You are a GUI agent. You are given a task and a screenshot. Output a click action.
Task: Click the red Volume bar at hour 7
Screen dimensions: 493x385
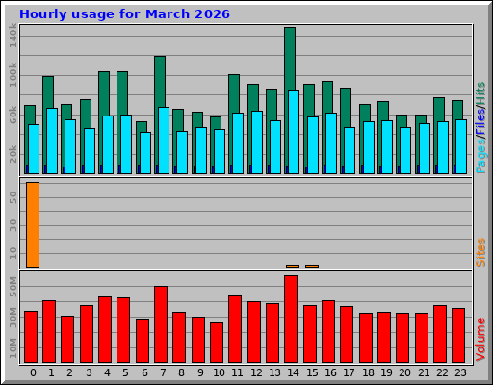[161, 324]
